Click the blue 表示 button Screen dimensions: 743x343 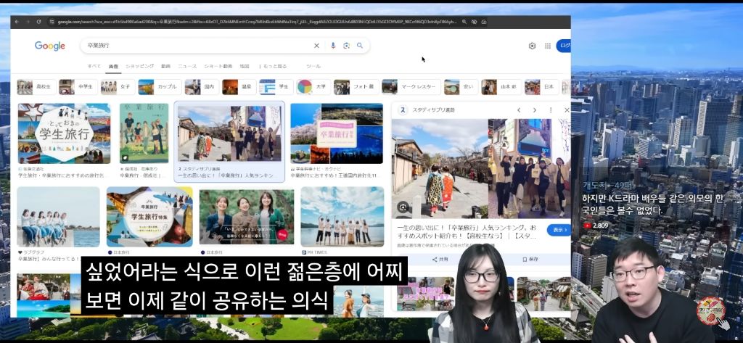[558, 230]
